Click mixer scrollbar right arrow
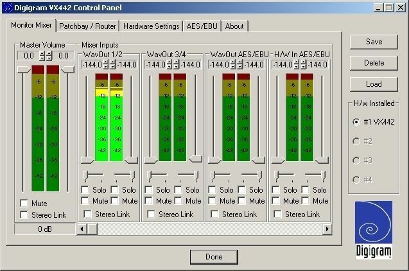 [x=327, y=229]
